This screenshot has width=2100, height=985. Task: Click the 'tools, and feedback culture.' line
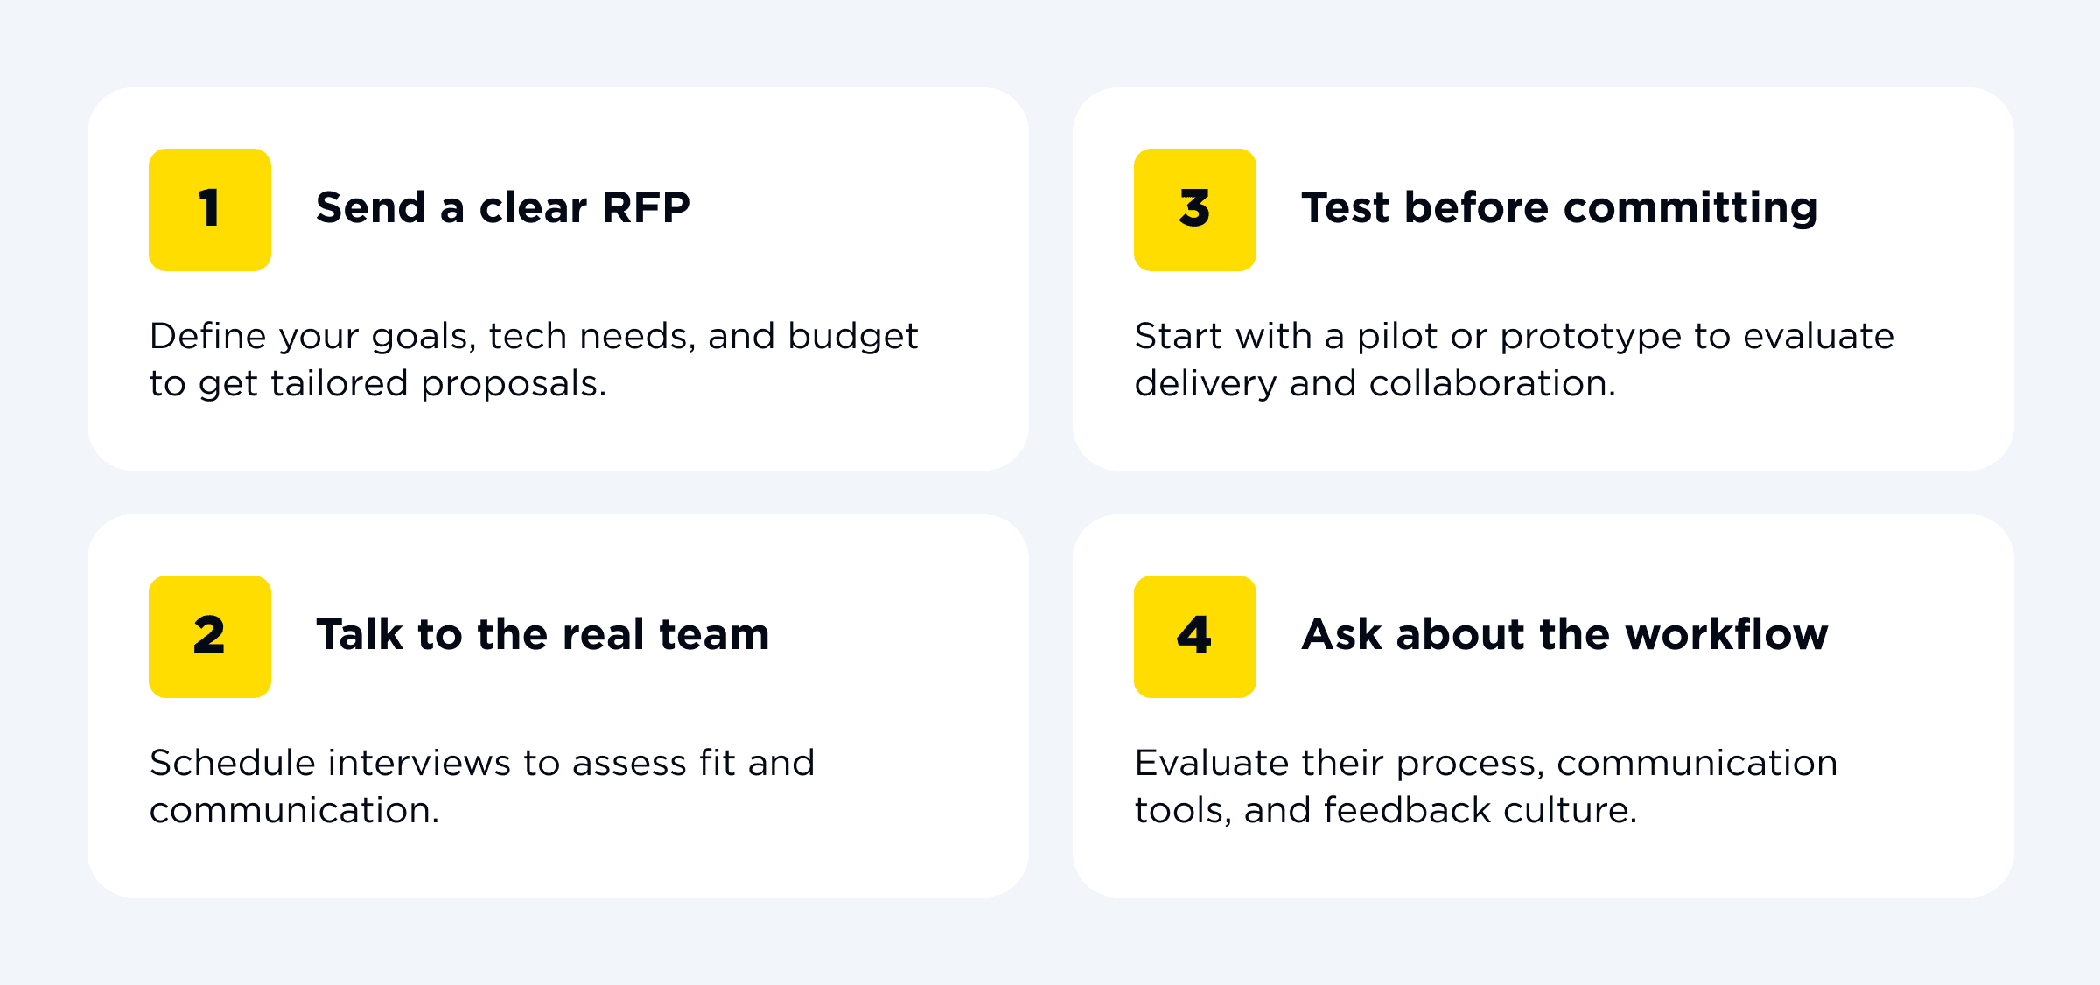1385,811
